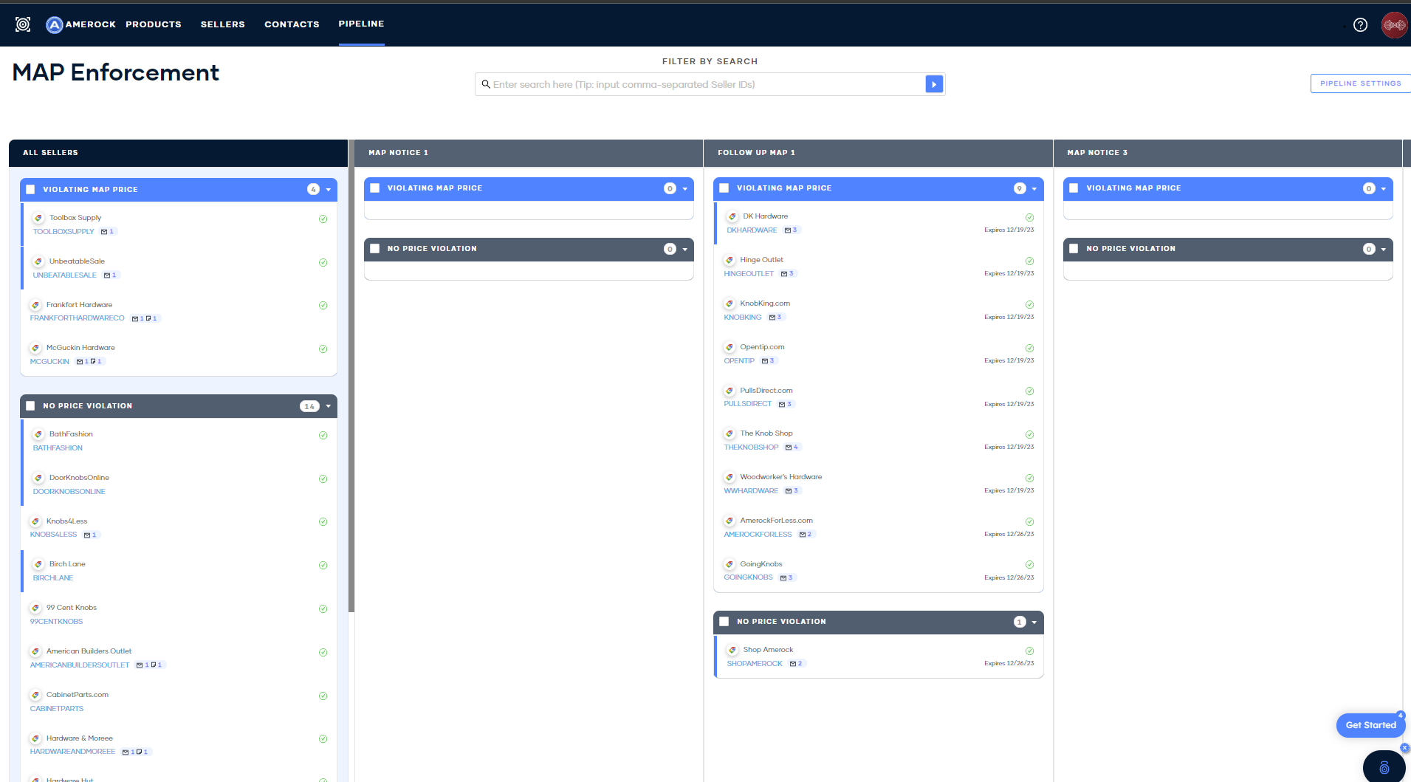Click the blue search submit arrow
This screenshot has width=1411, height=782.
tap(934, 84)
